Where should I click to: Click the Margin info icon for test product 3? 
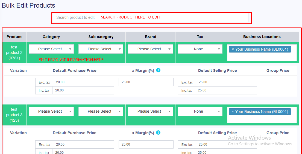point(158,133)
